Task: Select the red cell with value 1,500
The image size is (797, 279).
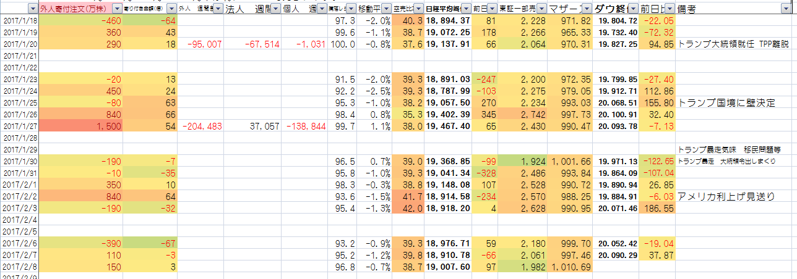Action: pyautogui.click(x=80, y=127)
